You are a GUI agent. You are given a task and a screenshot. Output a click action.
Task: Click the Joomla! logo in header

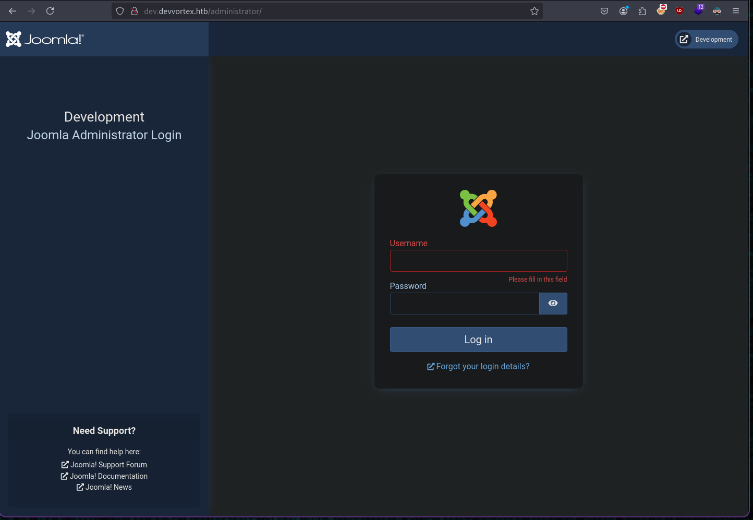click(45, 39)
